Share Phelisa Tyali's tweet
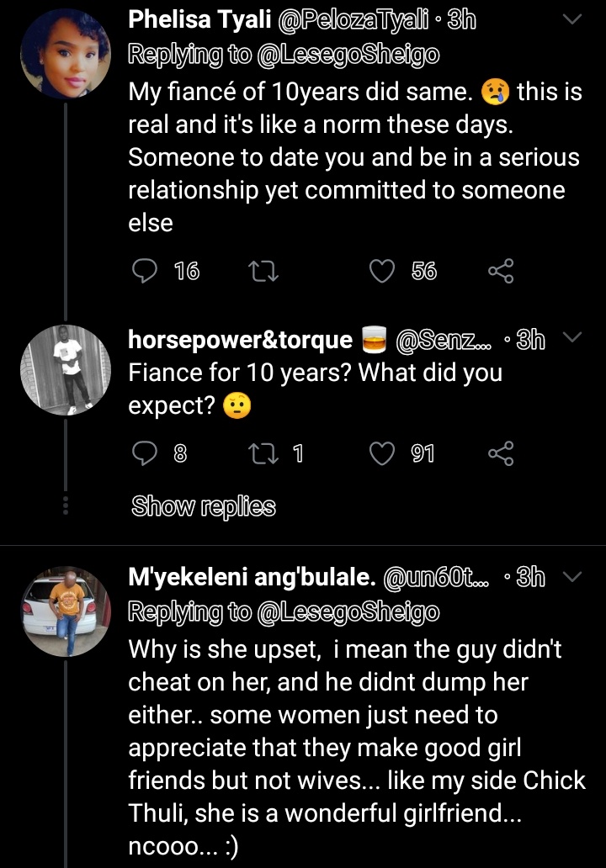This screenshot has height=868, width=606. click(500, 270)
